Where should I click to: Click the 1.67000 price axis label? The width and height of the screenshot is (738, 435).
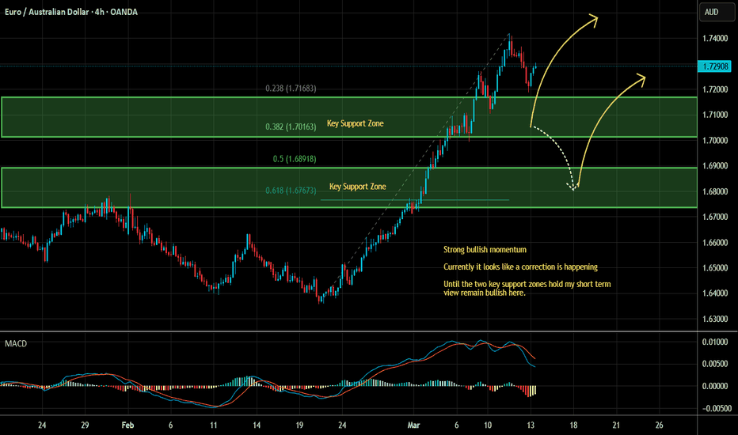(715, 217)
